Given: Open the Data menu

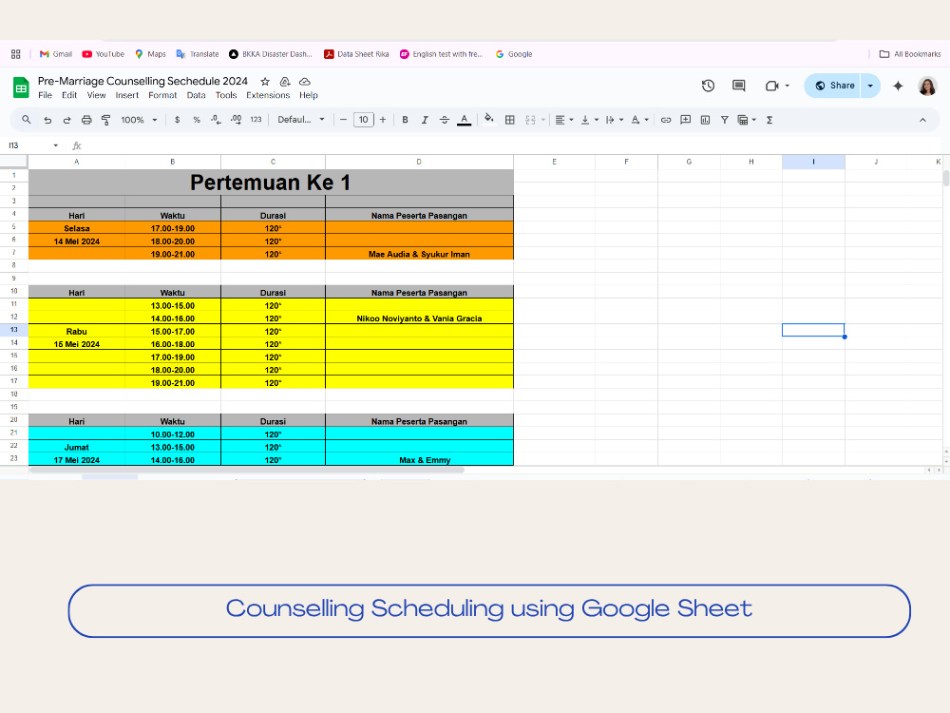Looking at the screenshot, I should pyautogui.click(x=196, y=95).
